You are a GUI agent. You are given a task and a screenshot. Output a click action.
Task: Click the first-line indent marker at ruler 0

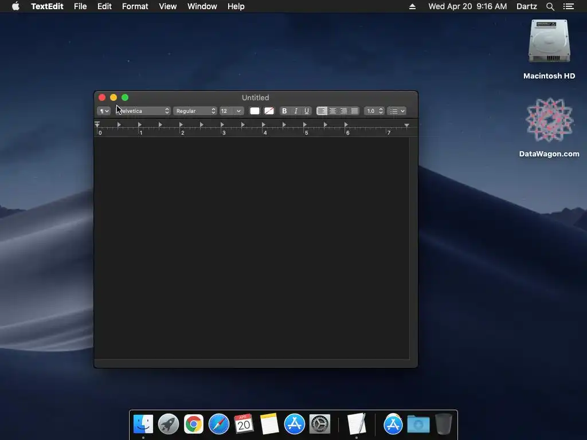[x=97, y=124]
